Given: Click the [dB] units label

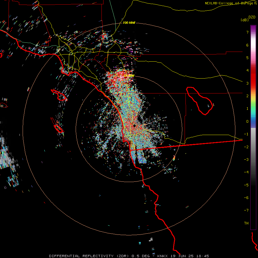Looking at the screenshot, I should pyautogui.click(x=245, y=20).
